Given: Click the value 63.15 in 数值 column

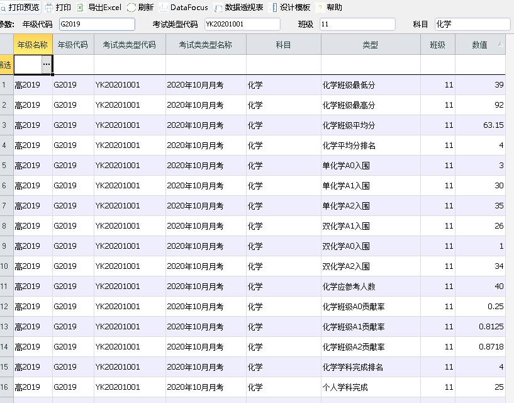Looking at the screenshot, I should tap(493, 125).
